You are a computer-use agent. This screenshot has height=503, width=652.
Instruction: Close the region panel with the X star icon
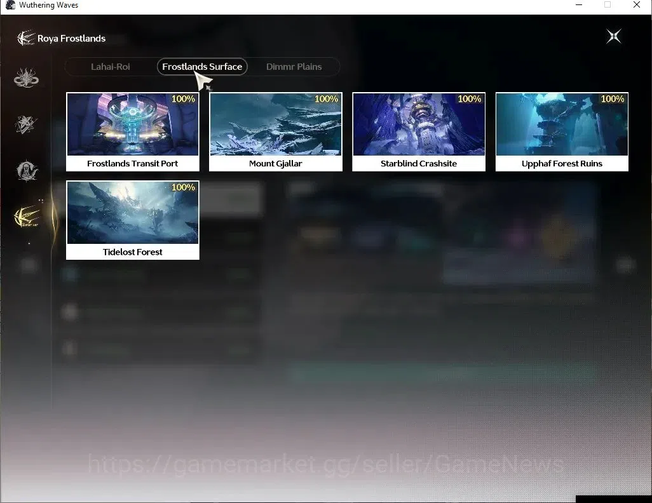[x=614, y=37]
